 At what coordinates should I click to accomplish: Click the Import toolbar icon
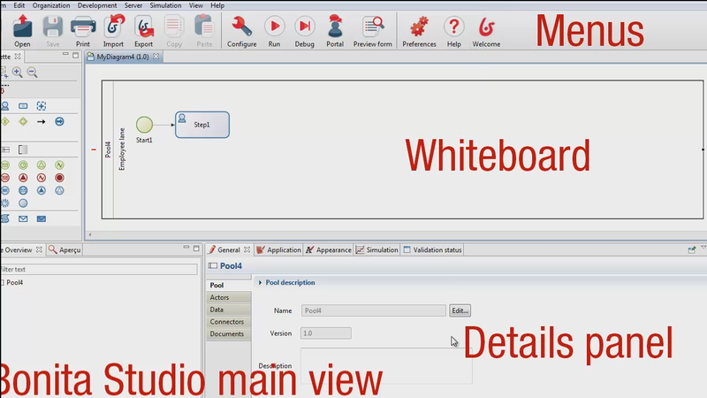(113, 28)
